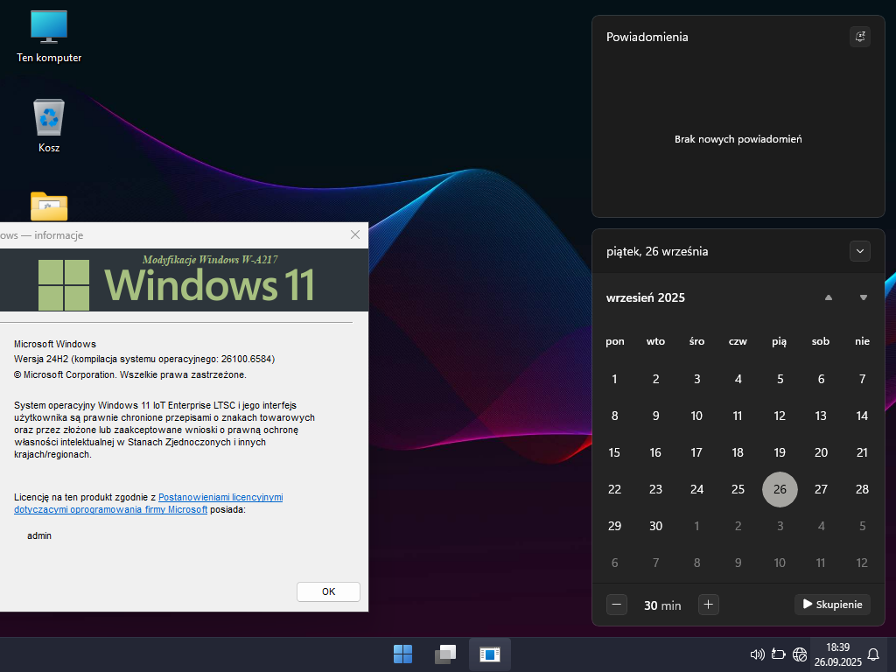Screen dimensions: 896x672
Task: Click the wrzesień 2025 month header
Action: pyautogui.click(x=646, y=297)
